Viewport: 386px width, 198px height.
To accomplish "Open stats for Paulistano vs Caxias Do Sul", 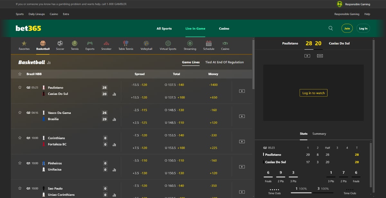I will (x=114, y=94).
